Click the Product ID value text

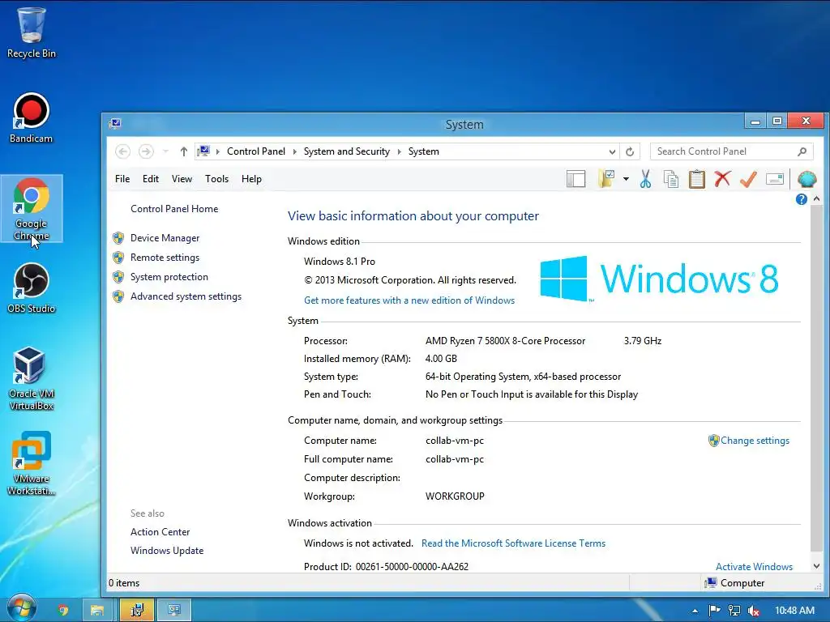point(412,567)
